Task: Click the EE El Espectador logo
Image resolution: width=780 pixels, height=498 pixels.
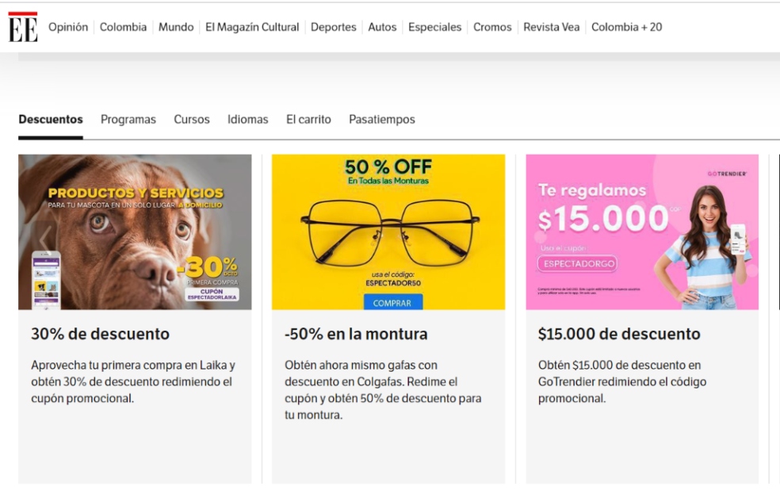Action: (23, 27)
